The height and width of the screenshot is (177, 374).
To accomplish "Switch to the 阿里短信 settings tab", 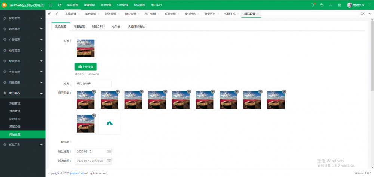I will pos(79,27).
